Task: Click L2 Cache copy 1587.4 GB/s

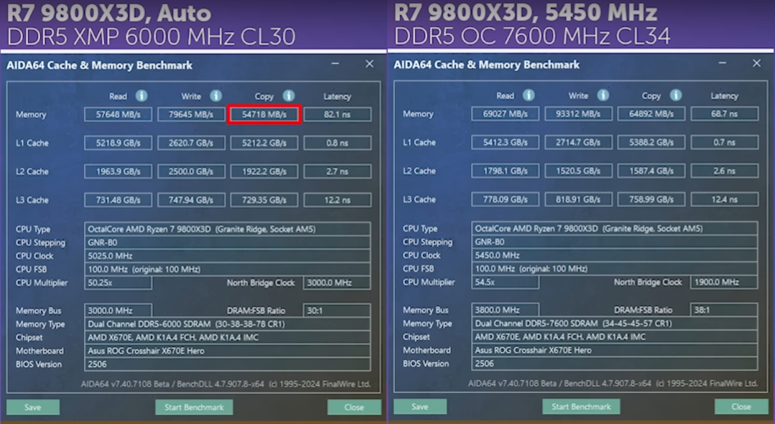Action: pos(651,171)
